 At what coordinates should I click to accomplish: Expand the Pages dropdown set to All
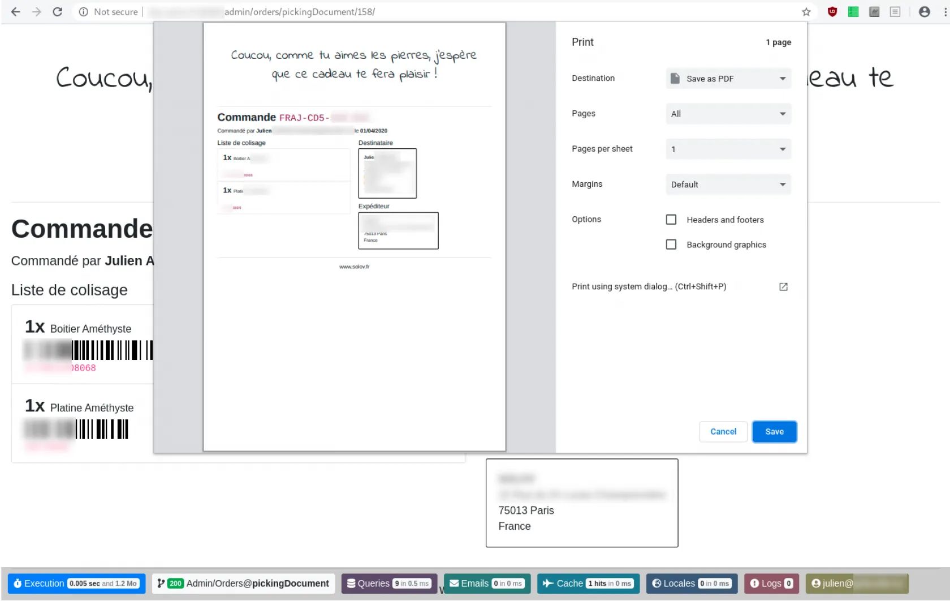pyautogui.click(x=728, y=114)
